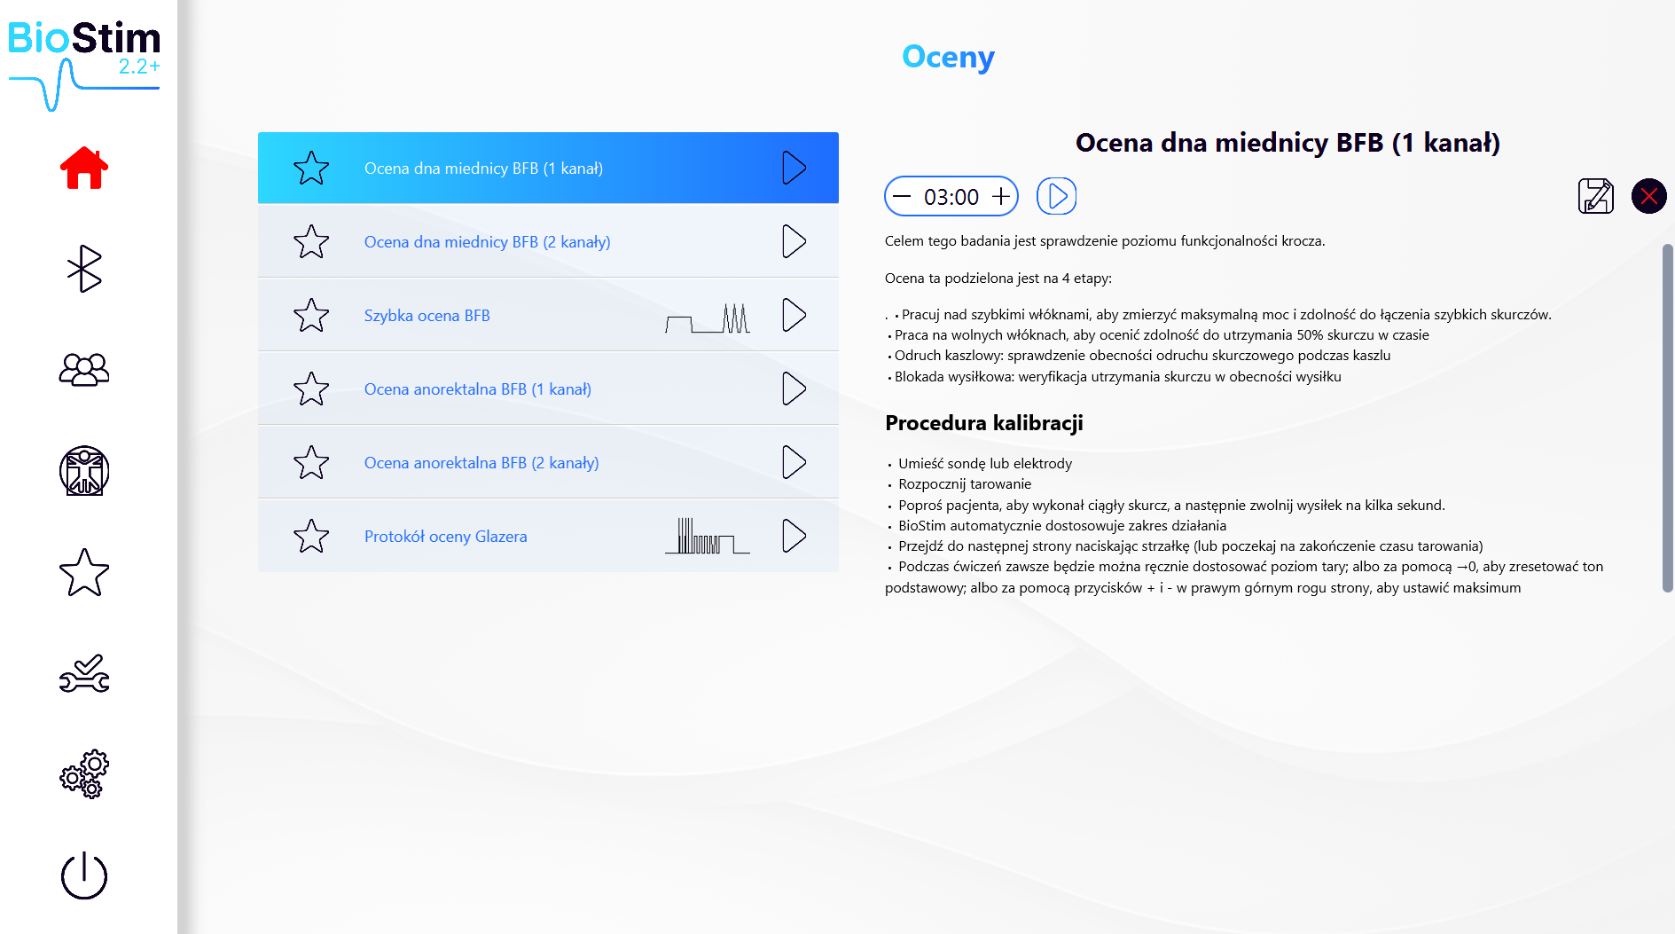
Task: Open settings gears icon
Action: tap(84, 774)
